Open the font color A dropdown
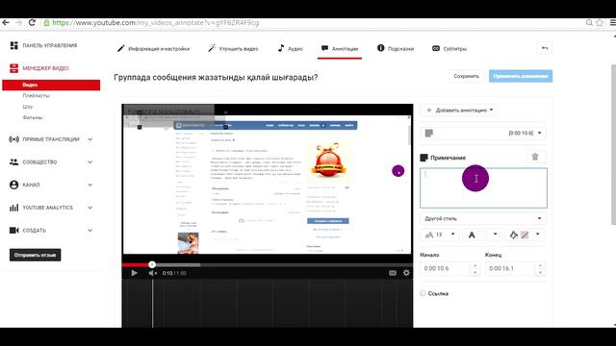Viewport: 616px width, 346px height. pyautogui.click(x=482, y=235)
